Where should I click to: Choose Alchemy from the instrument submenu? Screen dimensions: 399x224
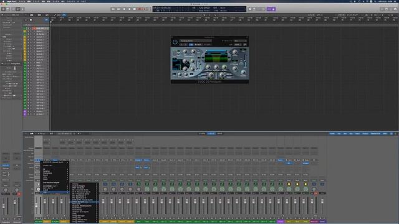pyautogui.click(x=84, y=184)
